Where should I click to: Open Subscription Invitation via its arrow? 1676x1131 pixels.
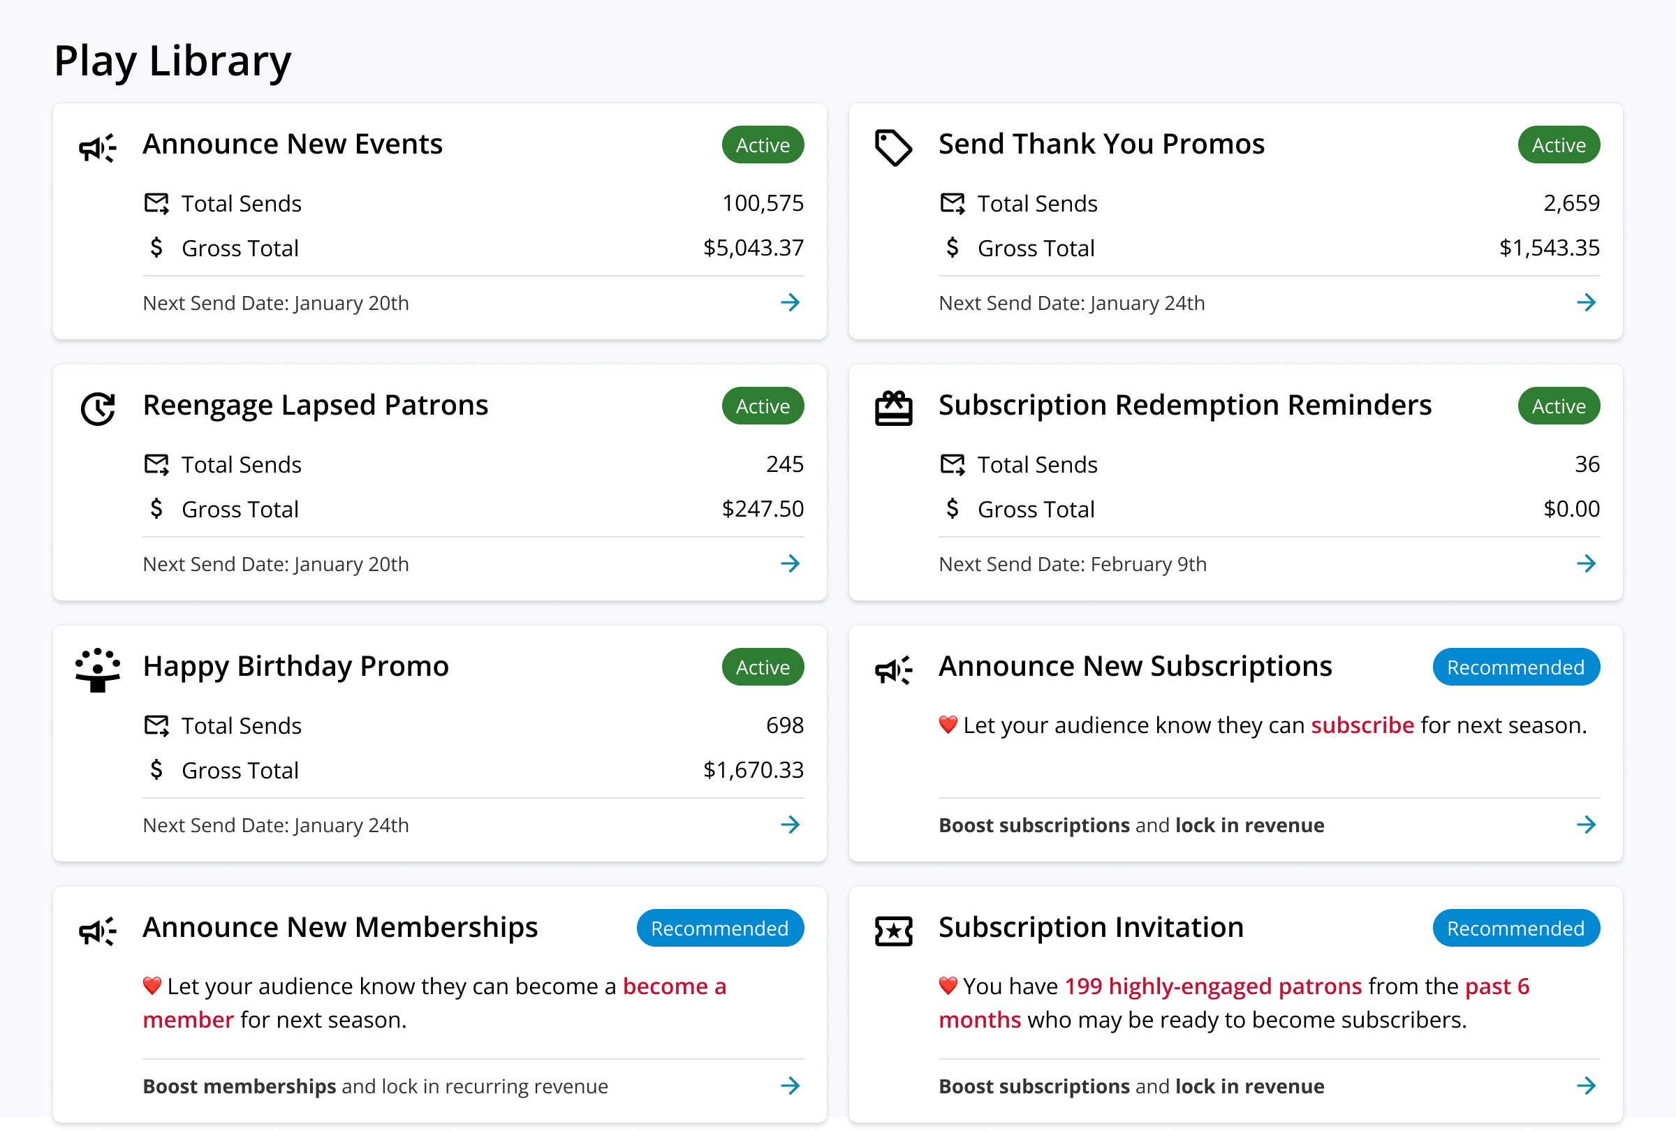click(1585, 1085)
